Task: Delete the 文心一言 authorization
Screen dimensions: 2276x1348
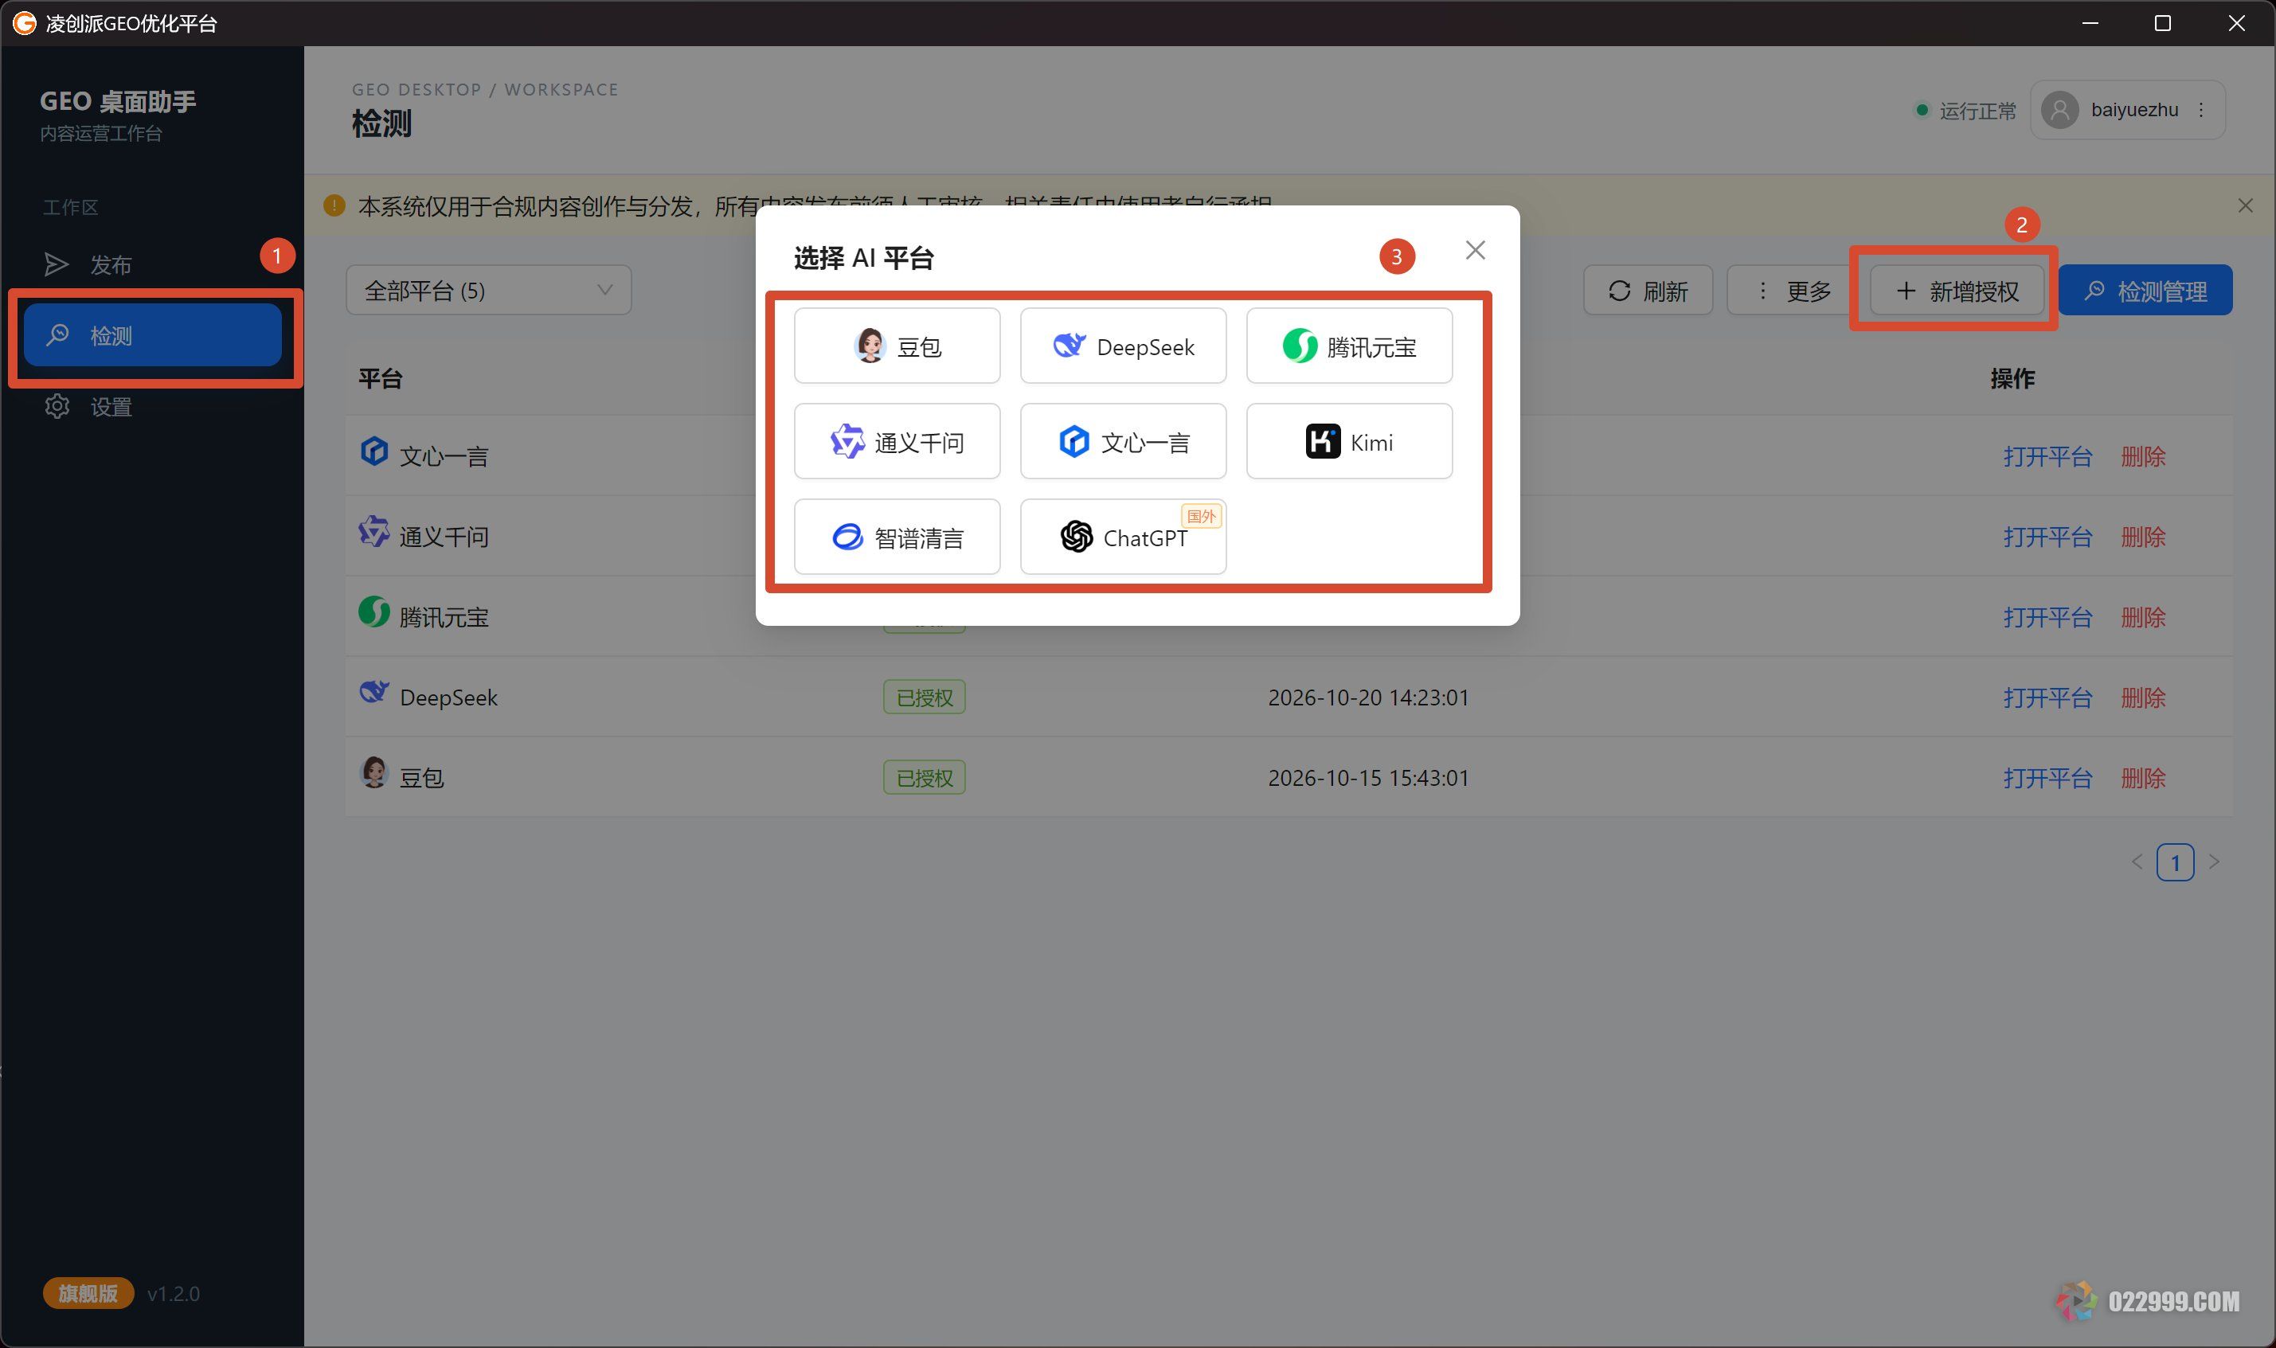Action: click(x=2143, y=456)
